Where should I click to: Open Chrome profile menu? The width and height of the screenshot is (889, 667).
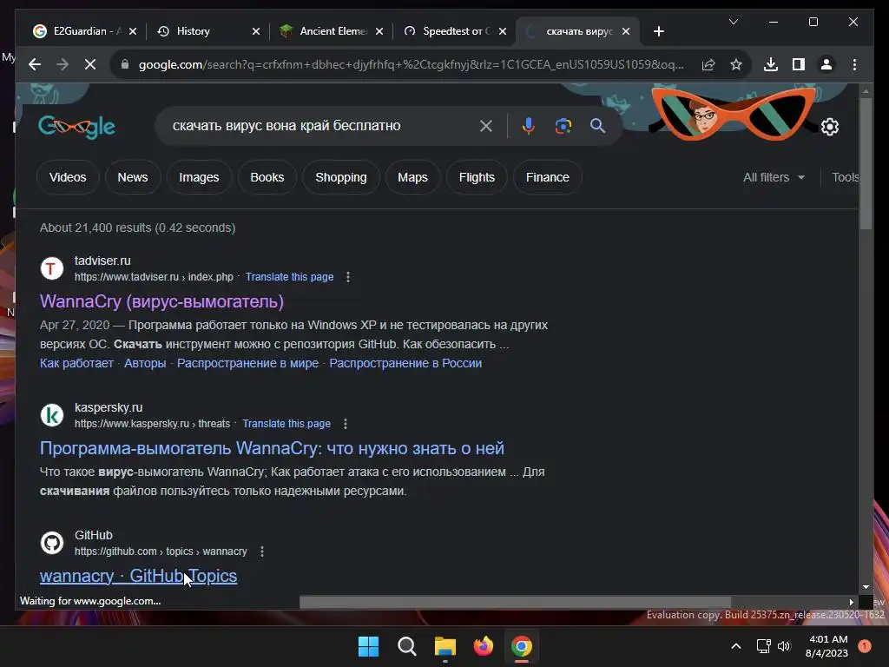[826, 64]
